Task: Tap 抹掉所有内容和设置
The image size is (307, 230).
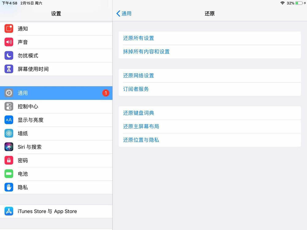Action: [x=146, y=52]
